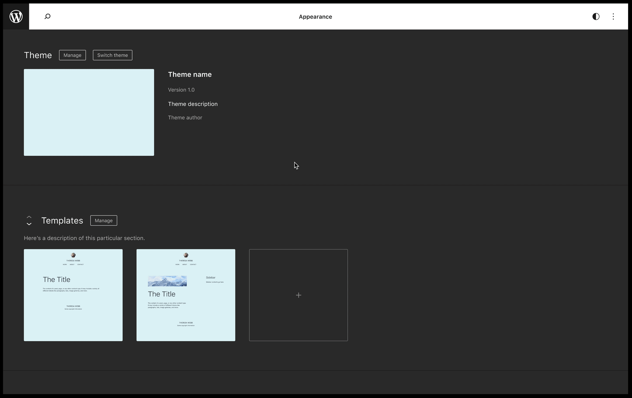The image size is (632, 398).
Task: Toggle the dark/light contrast mode icon
Action: pyautogui.click(x=596, y=17)
